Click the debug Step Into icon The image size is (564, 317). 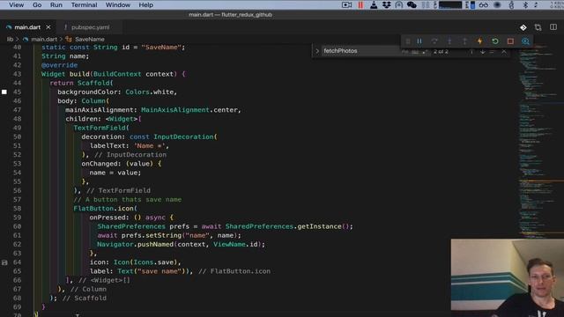pyautogui.click(x=449, y=41)
